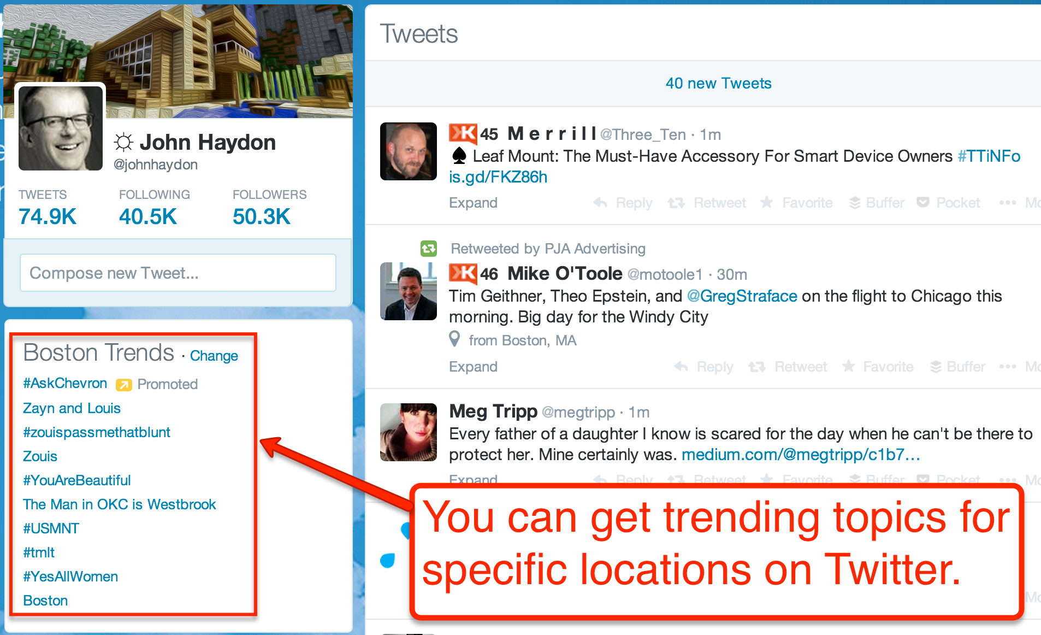The width and height of the screenshot is (1041, 635).
Task: Click the Mike O'Toole author name
Action: (x=565, y=273)
